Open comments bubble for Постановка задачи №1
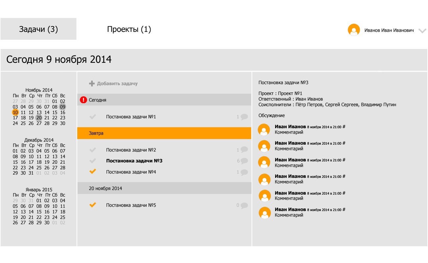Viewport: 428px width, 263px height. [x=244, y=117]
